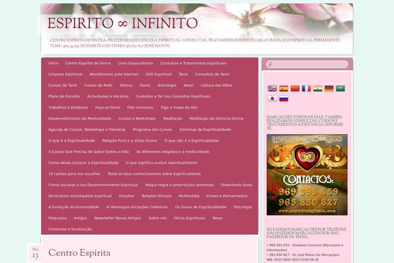This screenshot has width=394, height=263.
Task: Open Livro Esquizofrenia menu item
Action: point(135,63)
